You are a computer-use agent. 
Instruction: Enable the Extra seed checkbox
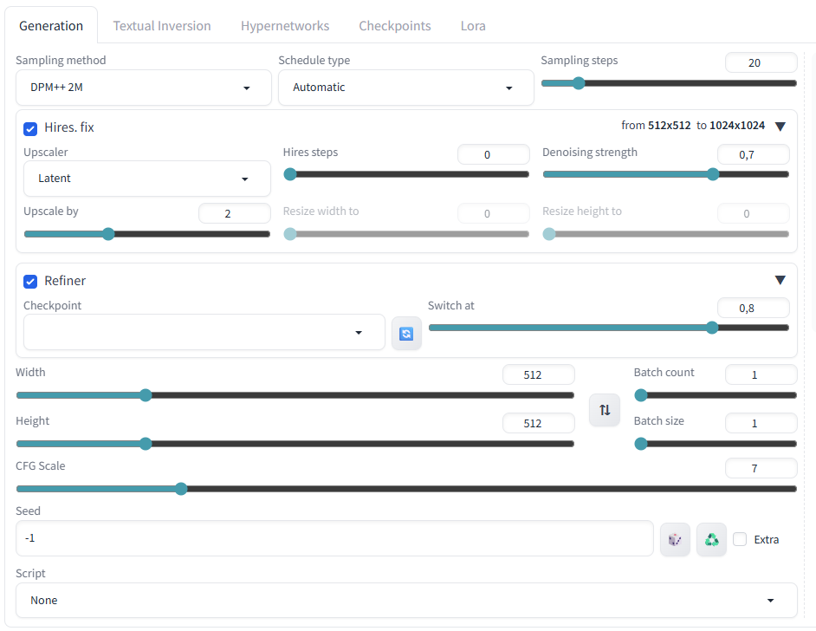pyautogui.click(x=740, y=539)
